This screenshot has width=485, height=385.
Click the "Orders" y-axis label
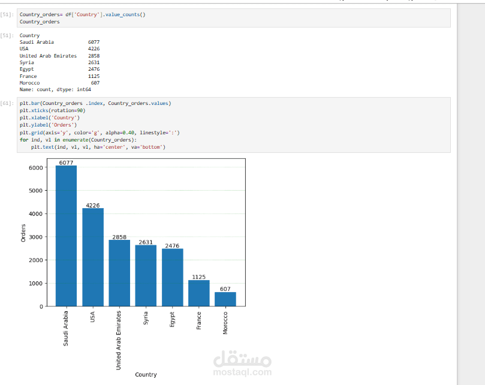click(23, 233)
